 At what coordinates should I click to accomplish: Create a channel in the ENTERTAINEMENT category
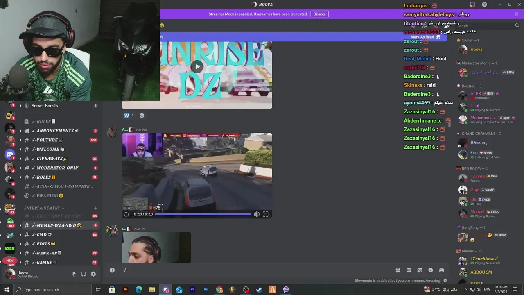[x=95, y=208]
